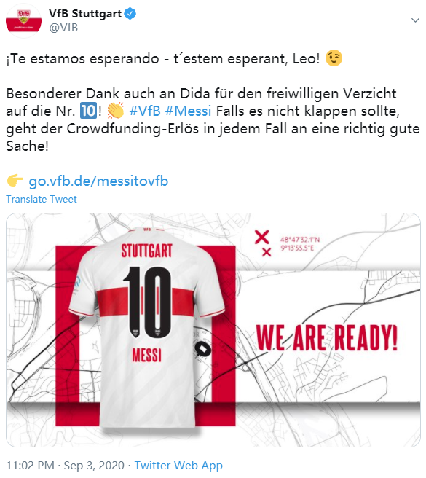Click the VfB Stuttgart display name
This screenshot has width=426, height=478.
[85, 14]
